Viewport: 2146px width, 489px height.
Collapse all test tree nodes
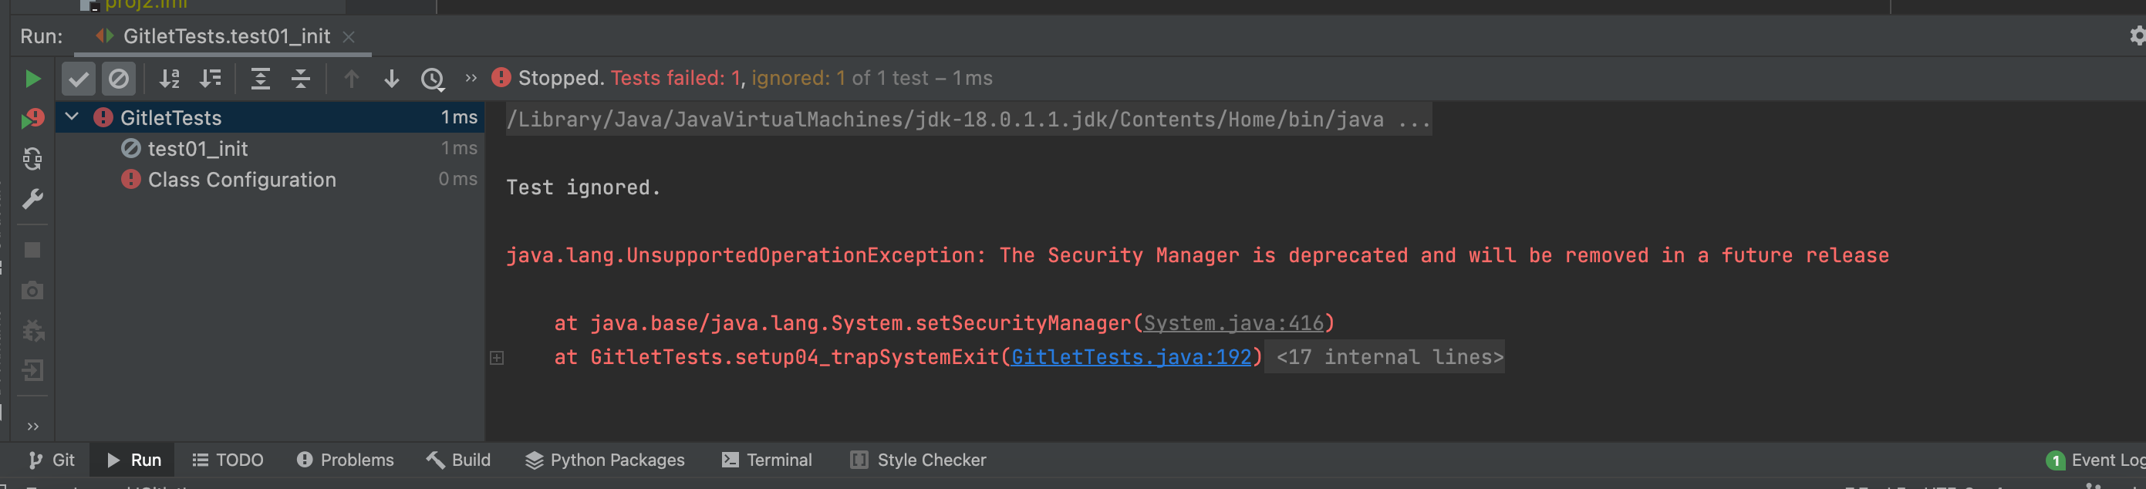[301, 79]
